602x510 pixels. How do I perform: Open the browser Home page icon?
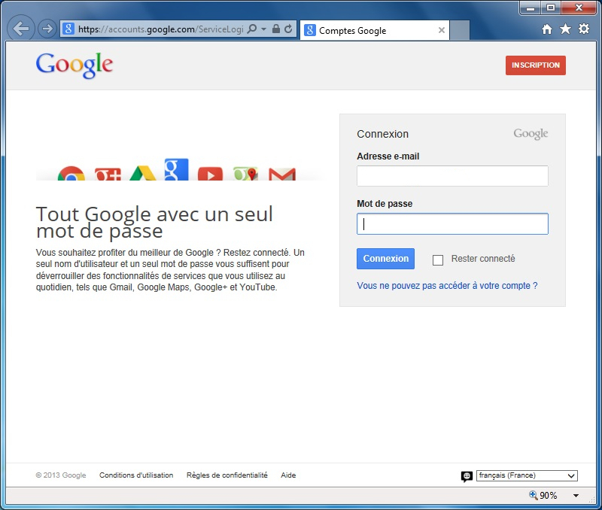click(x=547, y=29)
